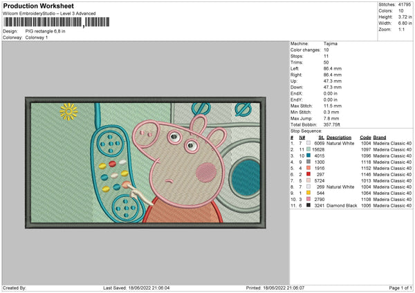This screenshot has height=293, width=415.
Task: Click the design name 'PIG rectangle 6,8 in'
Action: (45, 31)
